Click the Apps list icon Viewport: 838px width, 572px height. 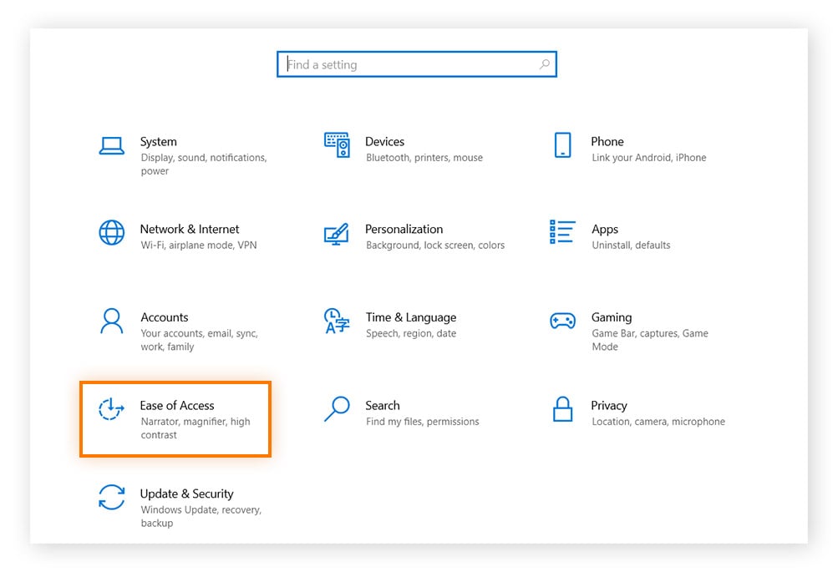tap(562, 233)
